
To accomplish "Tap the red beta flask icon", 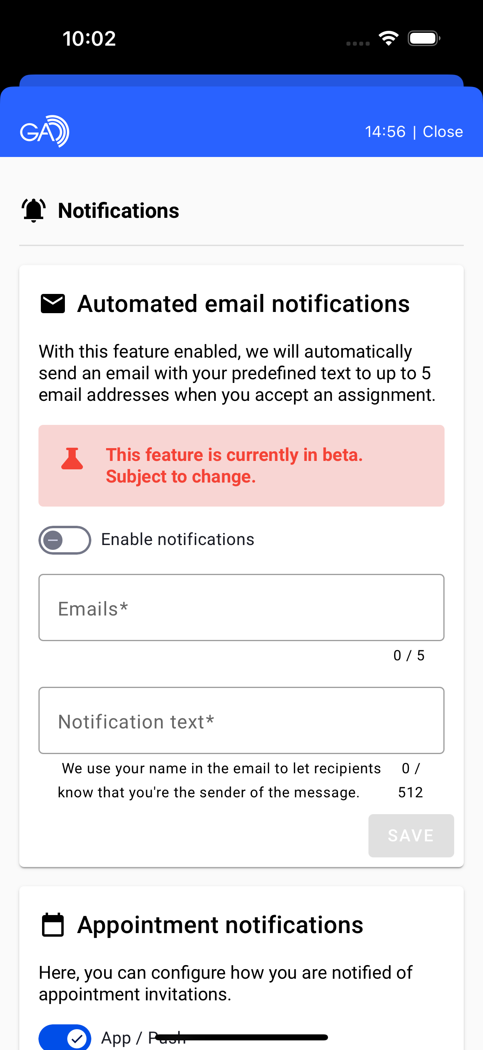I will point(72,459).
